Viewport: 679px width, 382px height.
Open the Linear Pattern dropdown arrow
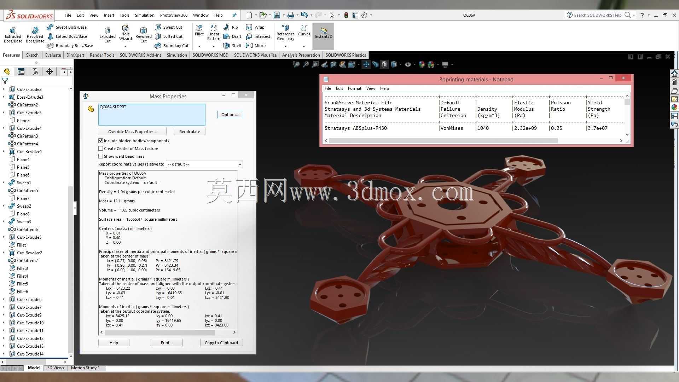click(214, 46)
